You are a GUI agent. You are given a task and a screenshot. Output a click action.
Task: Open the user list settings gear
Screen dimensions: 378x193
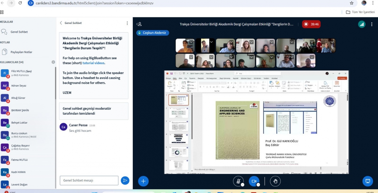coord(53,62)
